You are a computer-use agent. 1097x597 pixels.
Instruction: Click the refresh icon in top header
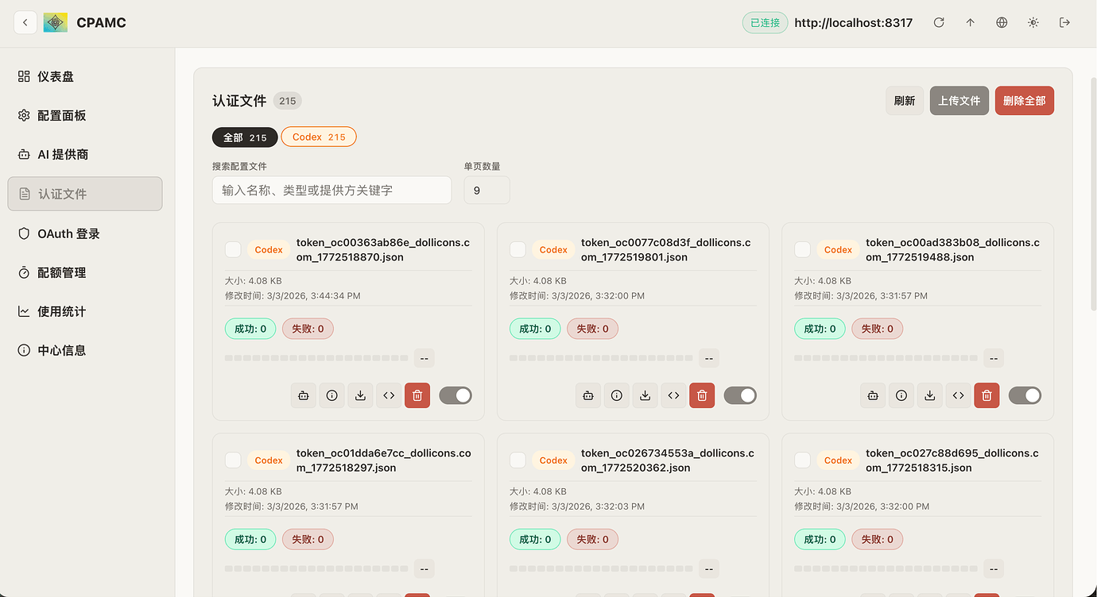pos(939,22)
